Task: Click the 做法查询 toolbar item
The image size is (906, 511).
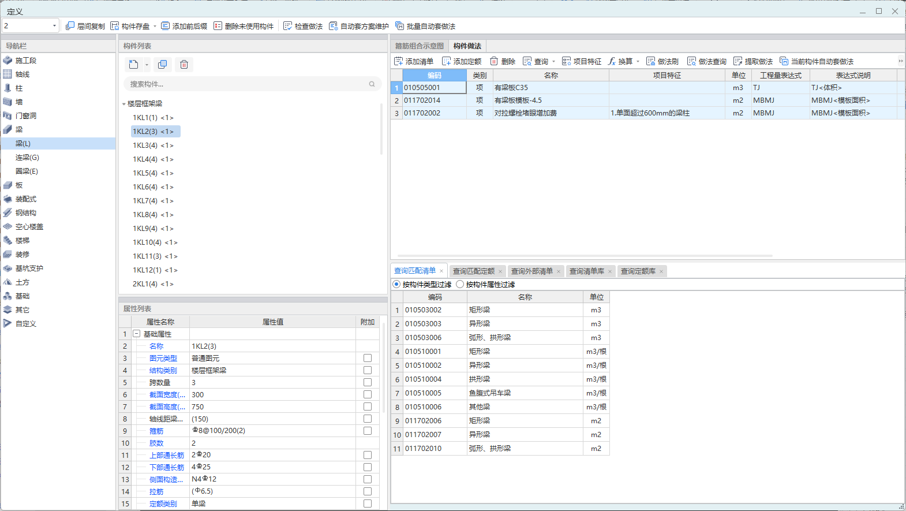Action: tap(707, 61)
